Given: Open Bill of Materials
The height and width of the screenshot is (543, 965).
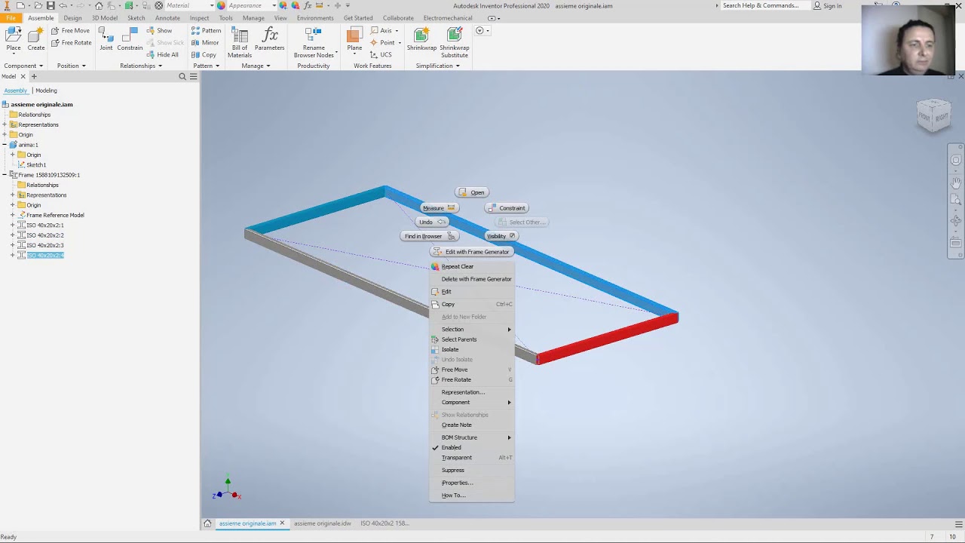Looking at the screenshot, I should point(240,41).
